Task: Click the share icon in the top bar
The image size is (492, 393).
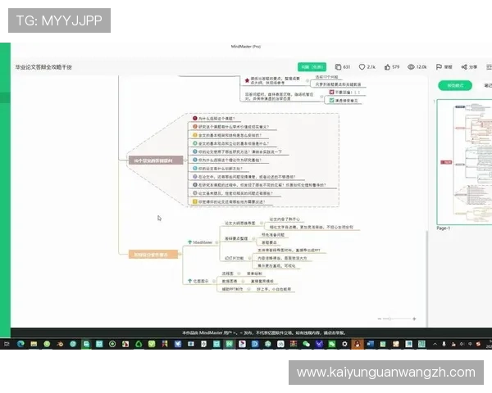Action: 463,66
